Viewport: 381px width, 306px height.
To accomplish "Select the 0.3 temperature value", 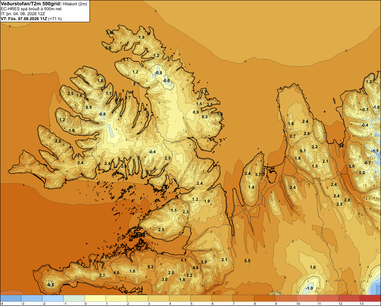I will point(205,117).
